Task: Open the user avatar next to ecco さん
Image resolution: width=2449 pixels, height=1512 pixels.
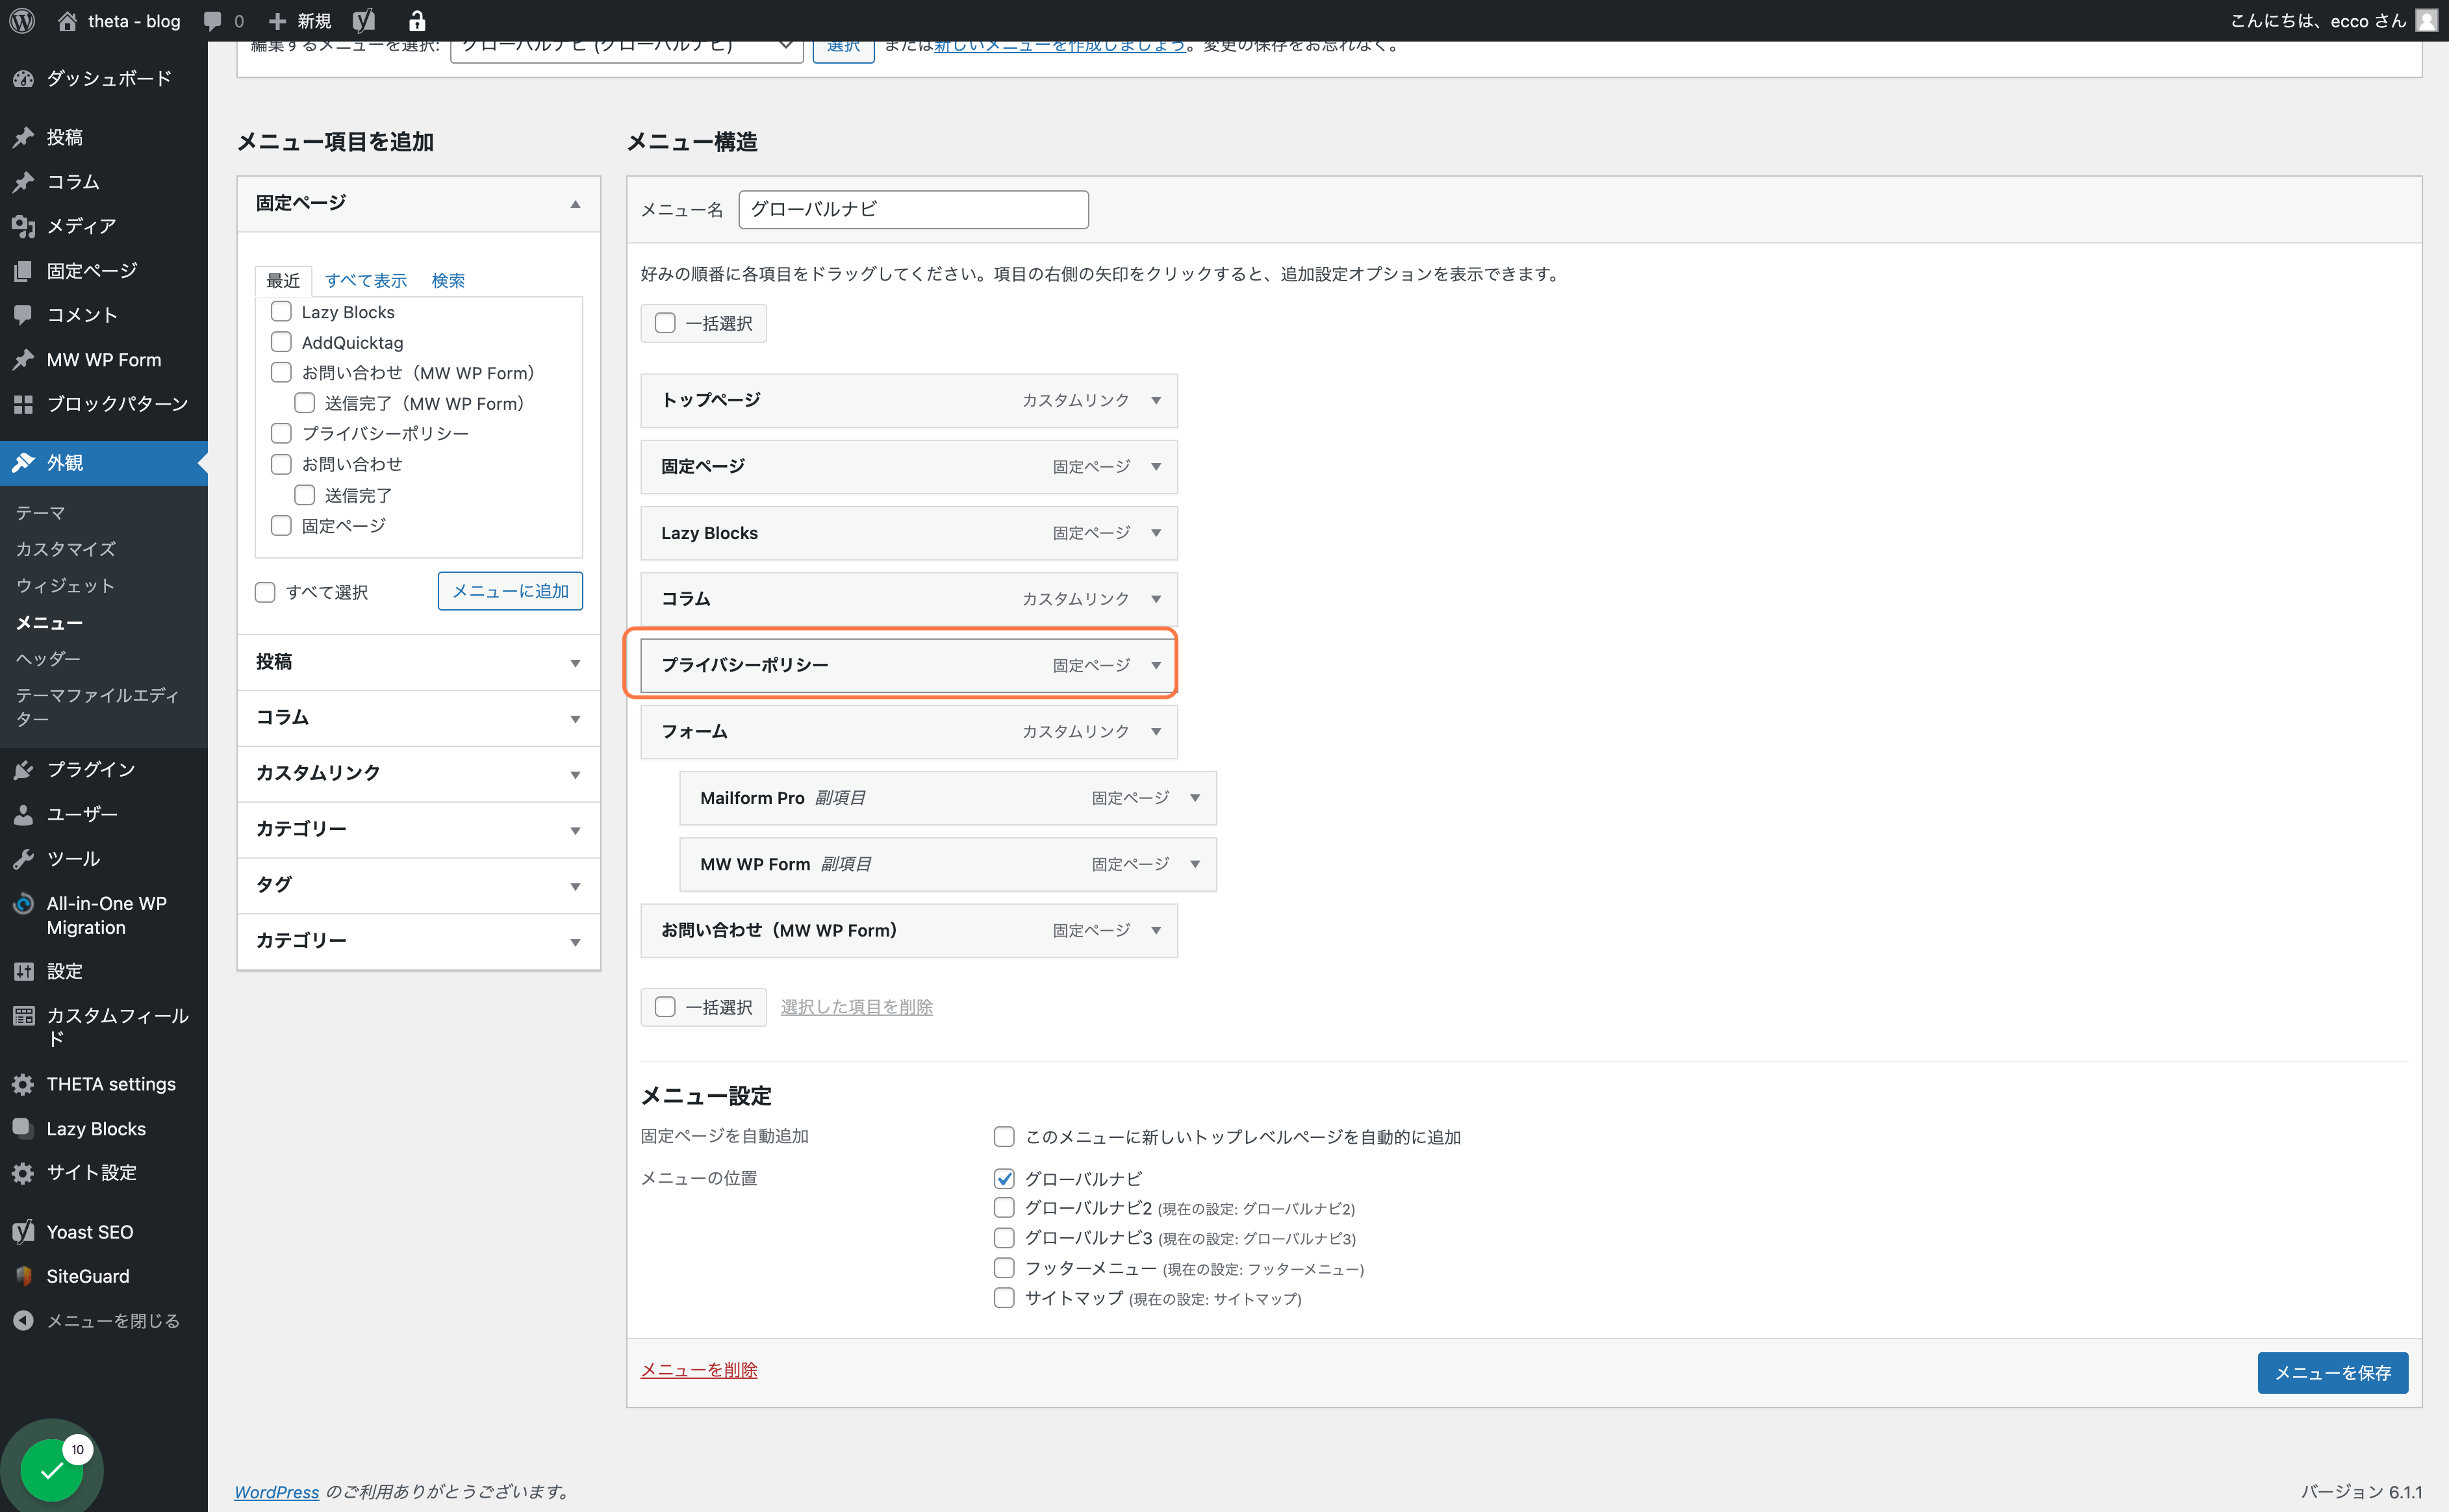Action: tap(2427, 21)
